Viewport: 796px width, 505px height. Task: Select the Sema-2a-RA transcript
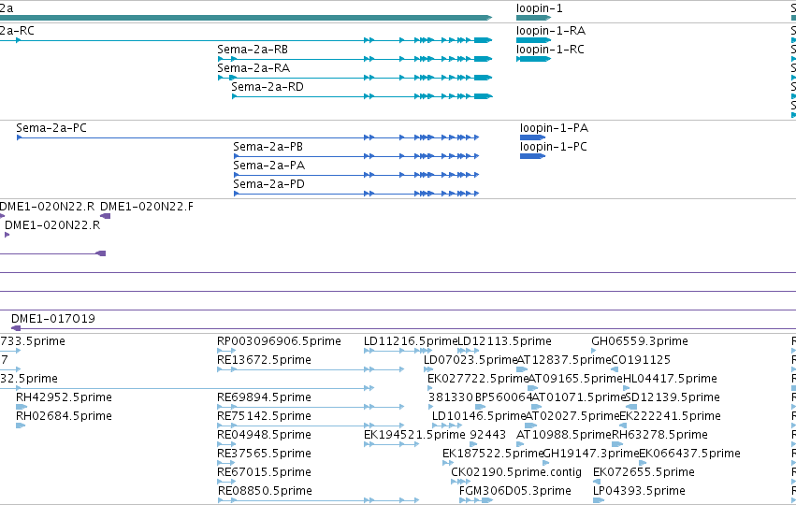click(253, 68)
